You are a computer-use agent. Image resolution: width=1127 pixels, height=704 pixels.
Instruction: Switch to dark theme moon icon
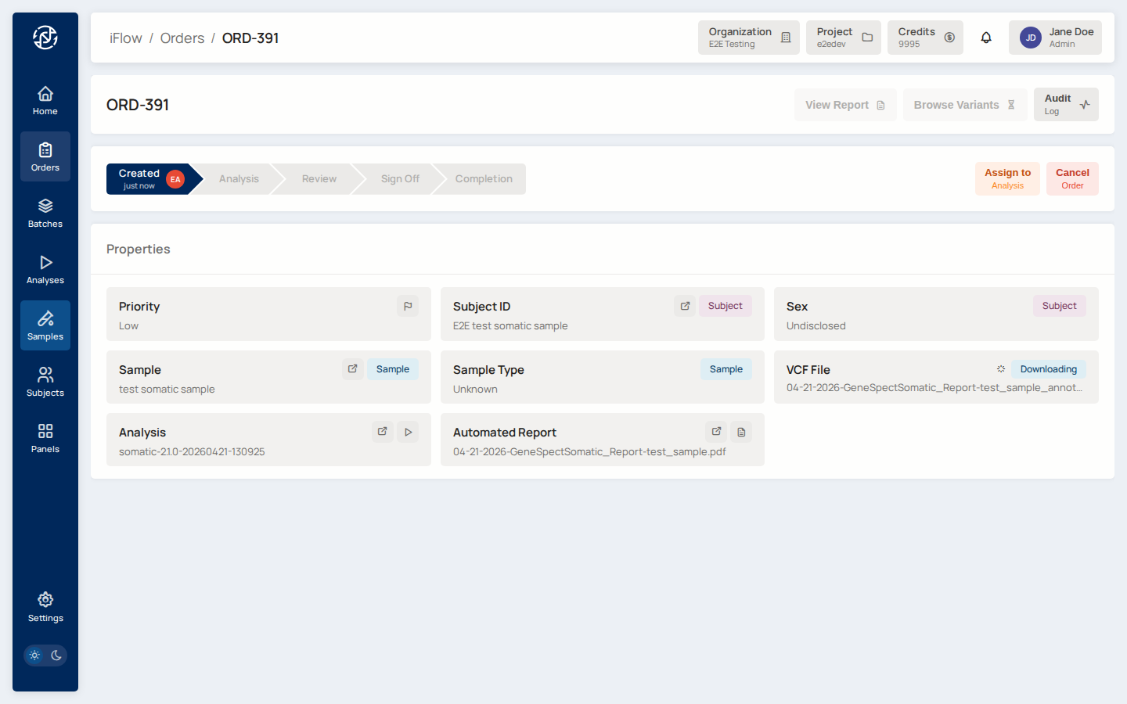[x=56, y=656]
